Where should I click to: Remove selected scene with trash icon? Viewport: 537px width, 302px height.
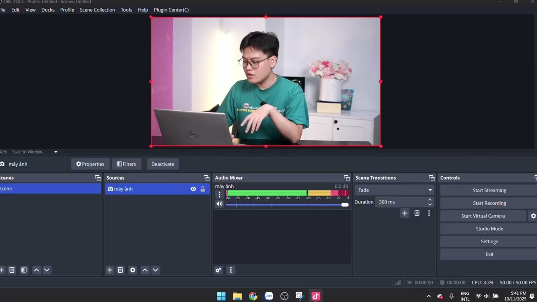(12, 270)
